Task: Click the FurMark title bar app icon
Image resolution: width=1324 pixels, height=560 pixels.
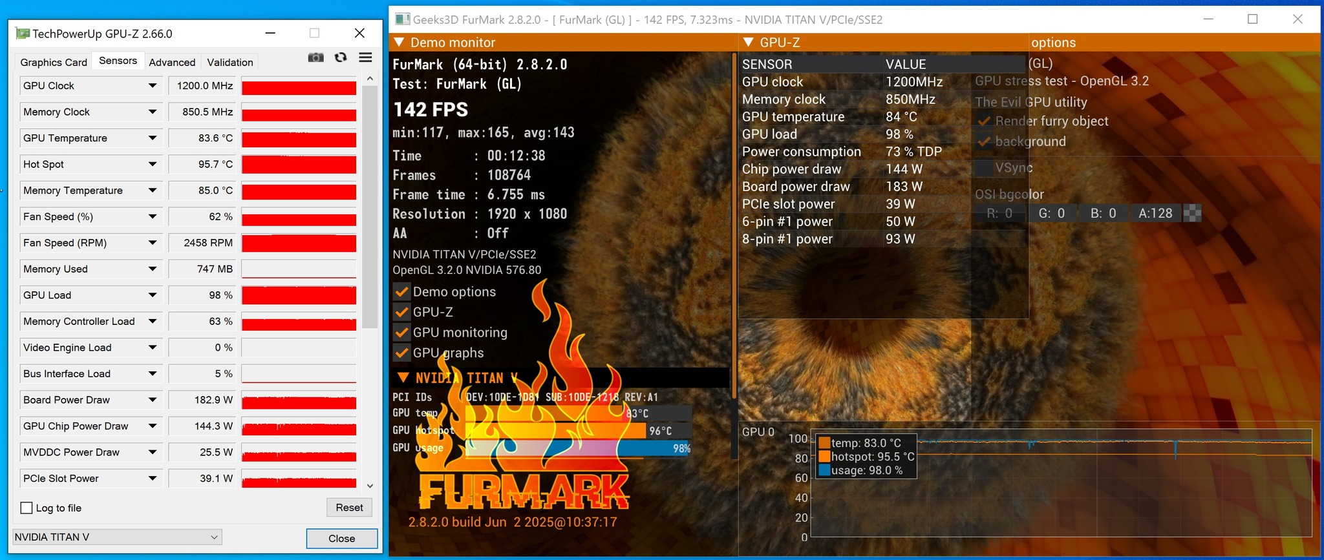Action: 402,19
